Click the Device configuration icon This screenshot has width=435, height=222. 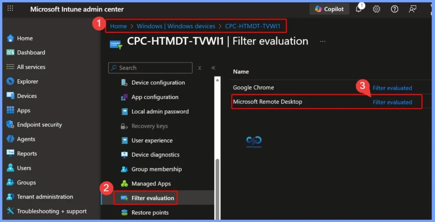pos(124,83)
